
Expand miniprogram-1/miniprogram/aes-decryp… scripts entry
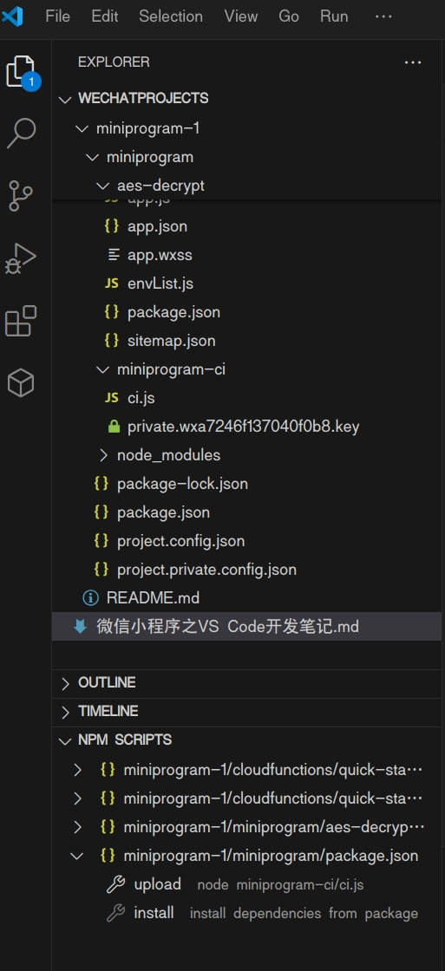77,827
